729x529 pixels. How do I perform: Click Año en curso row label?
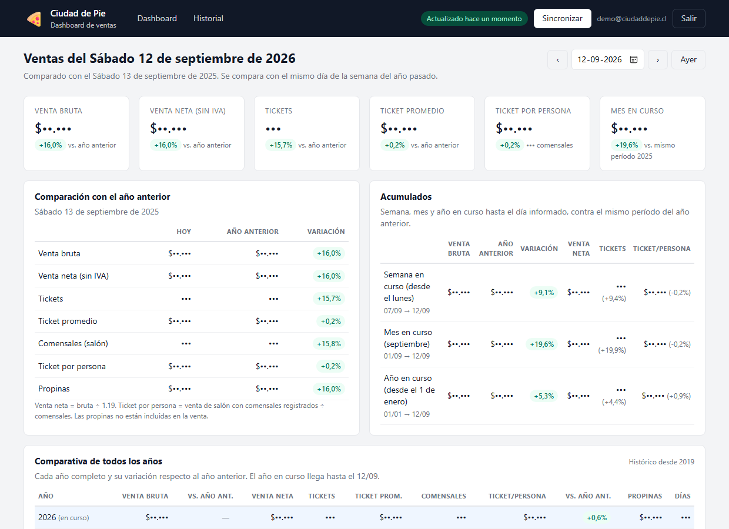click(409, 390)
